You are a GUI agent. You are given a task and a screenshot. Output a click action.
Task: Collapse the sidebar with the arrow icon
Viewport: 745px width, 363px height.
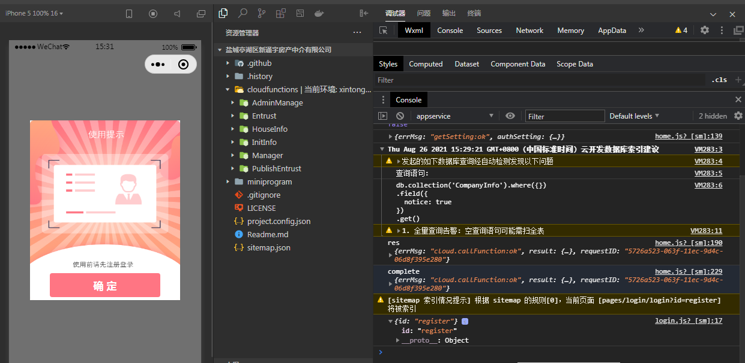pos(364,13)
